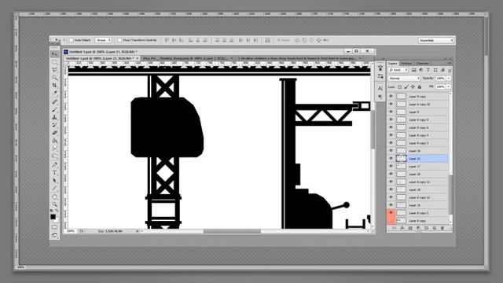
Task: Lock layer position icon
Action: coord(413,86)
